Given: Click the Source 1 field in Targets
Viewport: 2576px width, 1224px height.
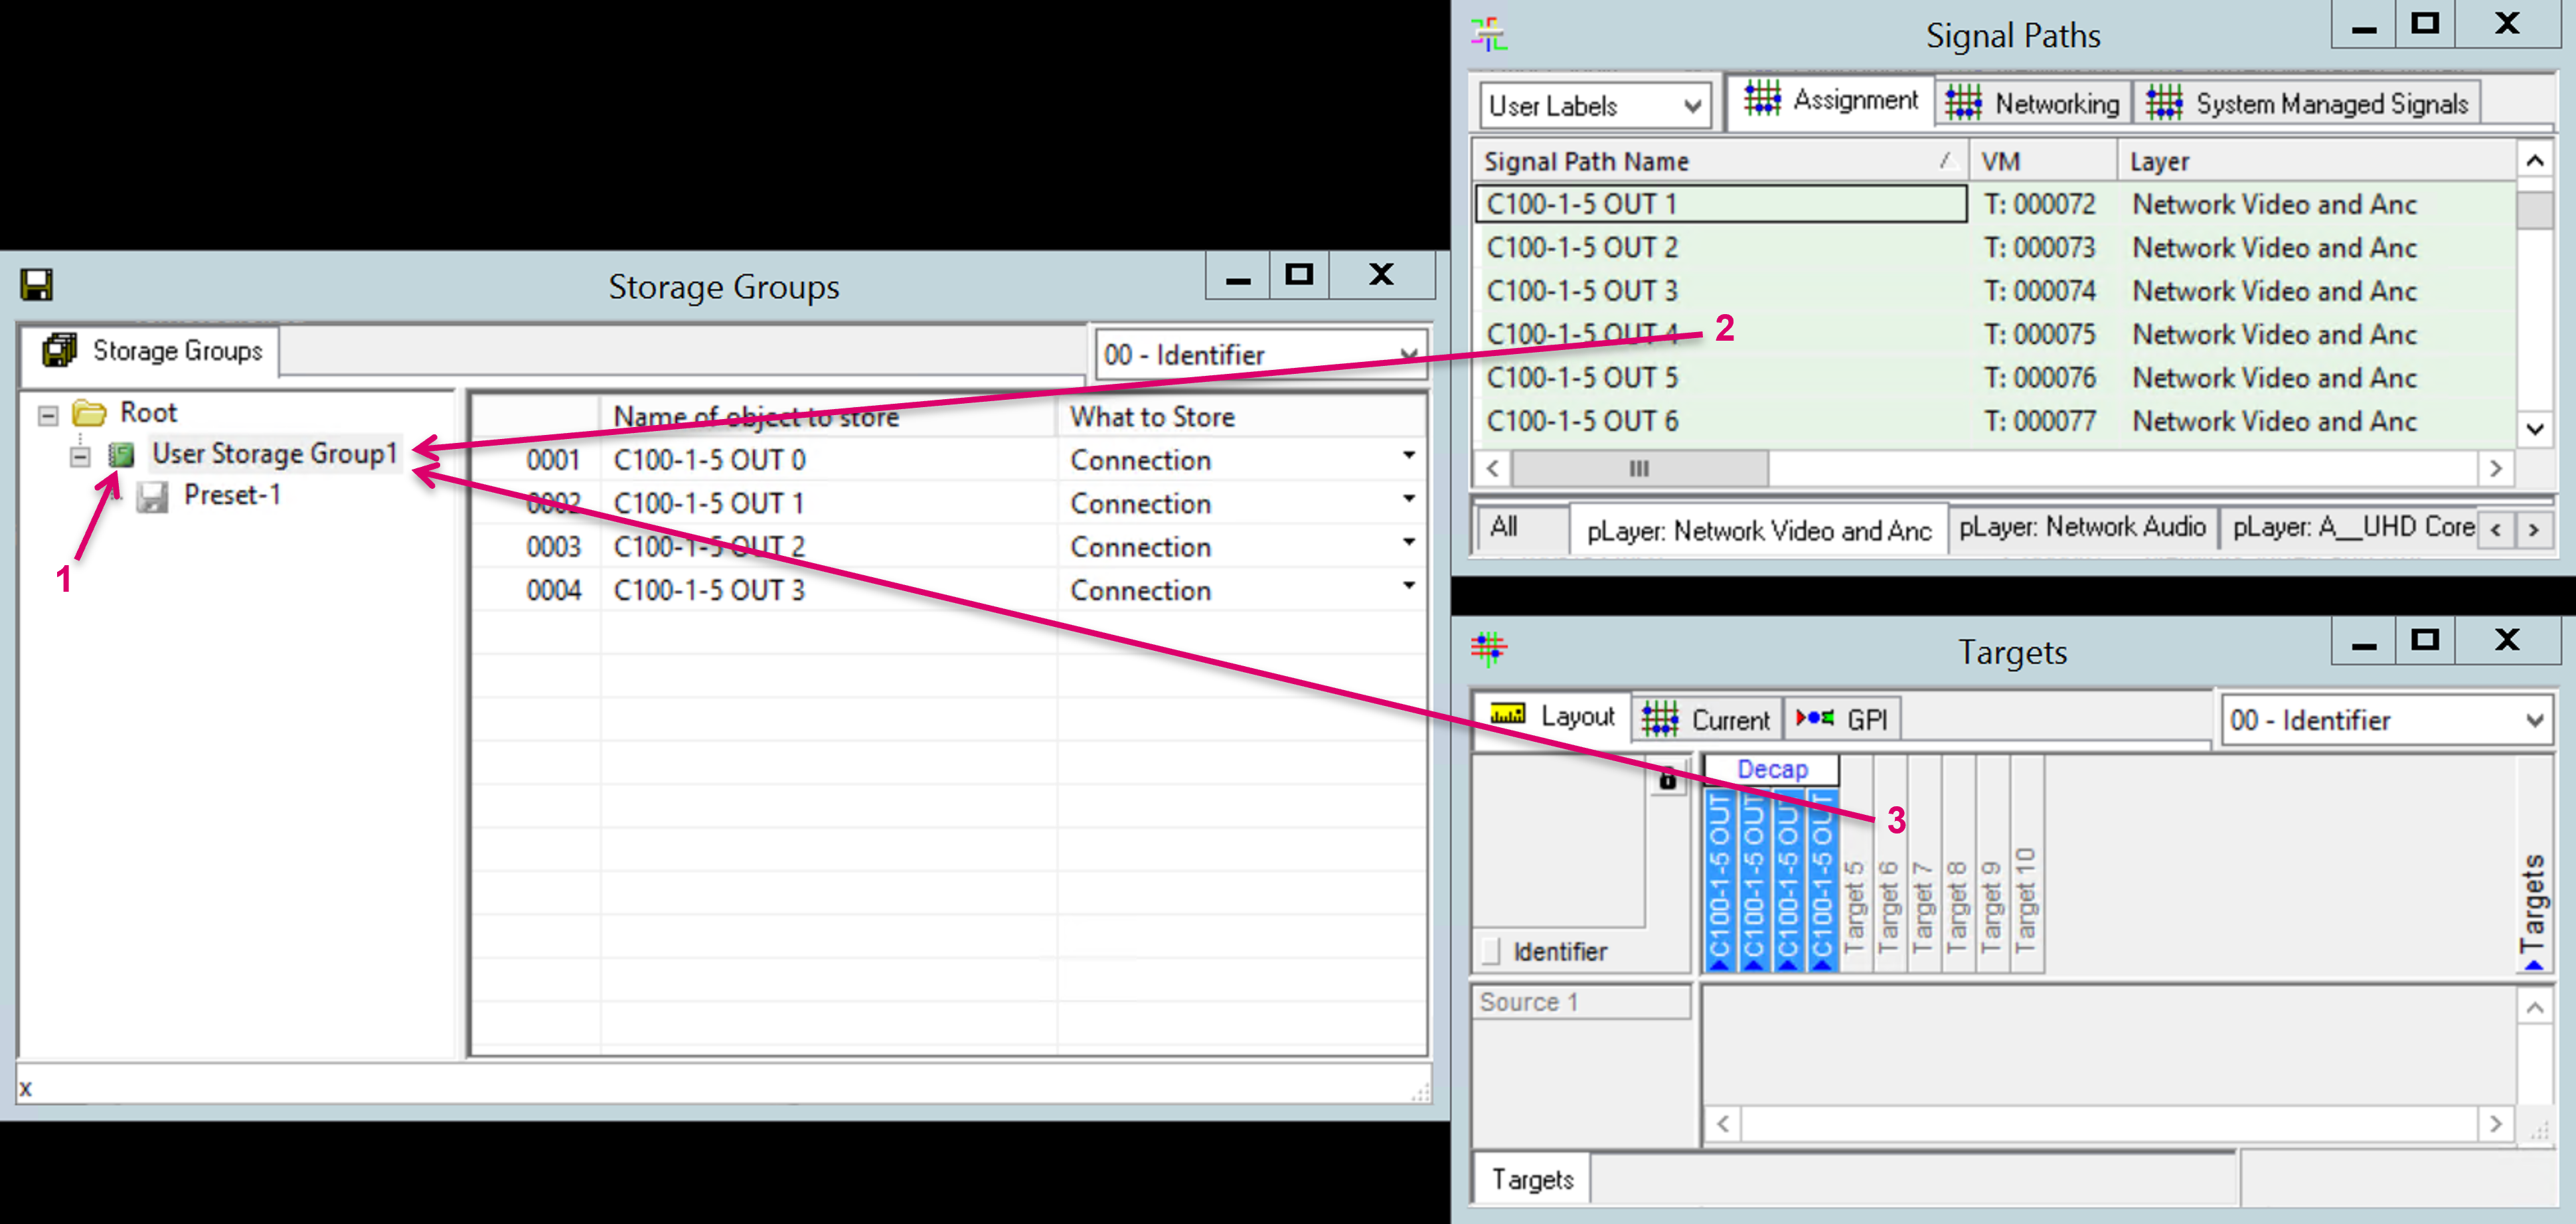Looking at the screenshot, I should 1580,1002.
